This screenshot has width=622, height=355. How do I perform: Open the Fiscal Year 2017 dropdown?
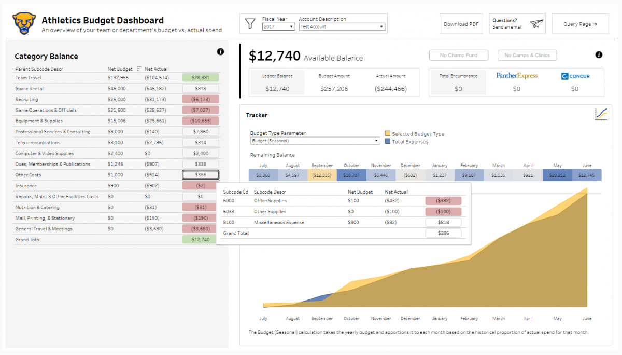tap(279, 26)
